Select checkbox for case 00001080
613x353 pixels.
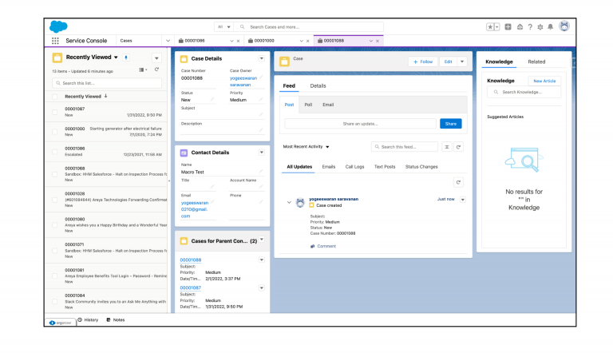[x=55, y=225]
